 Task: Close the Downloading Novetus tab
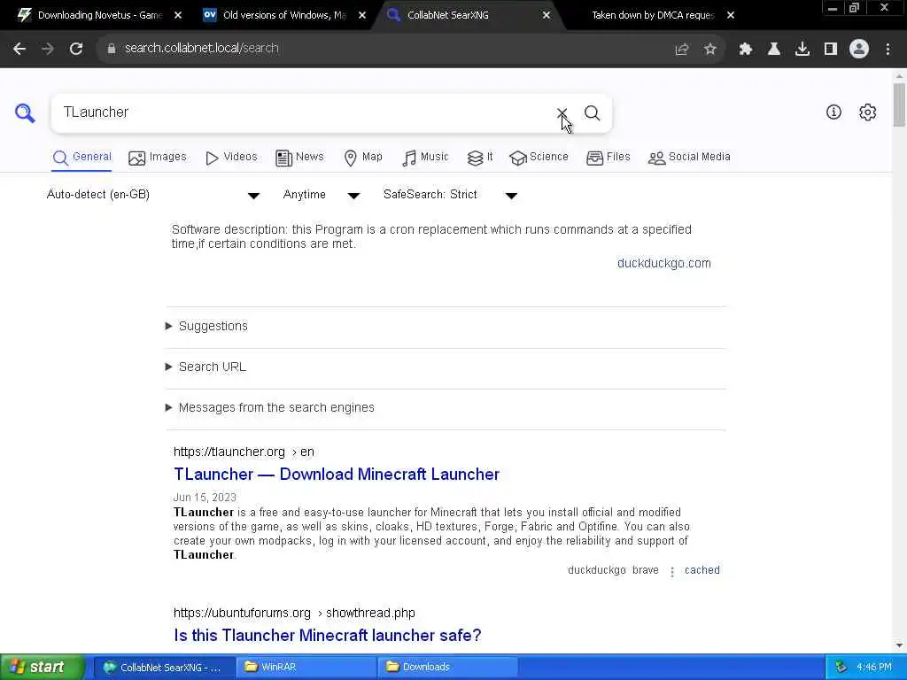click(x=178, y=15)
